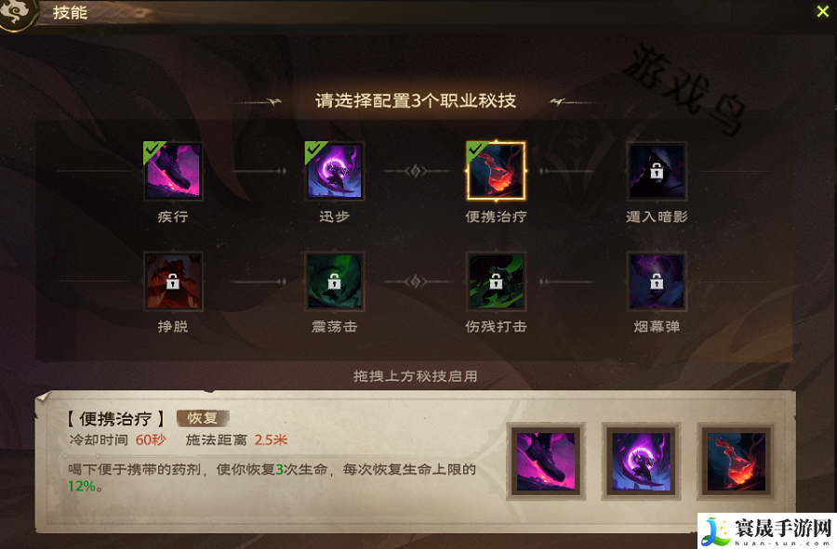Image resolution: width=837 pixels, height=549 pixels.
Task: Uncheck the green checkmark on 疾行
Action: (153, 150)
